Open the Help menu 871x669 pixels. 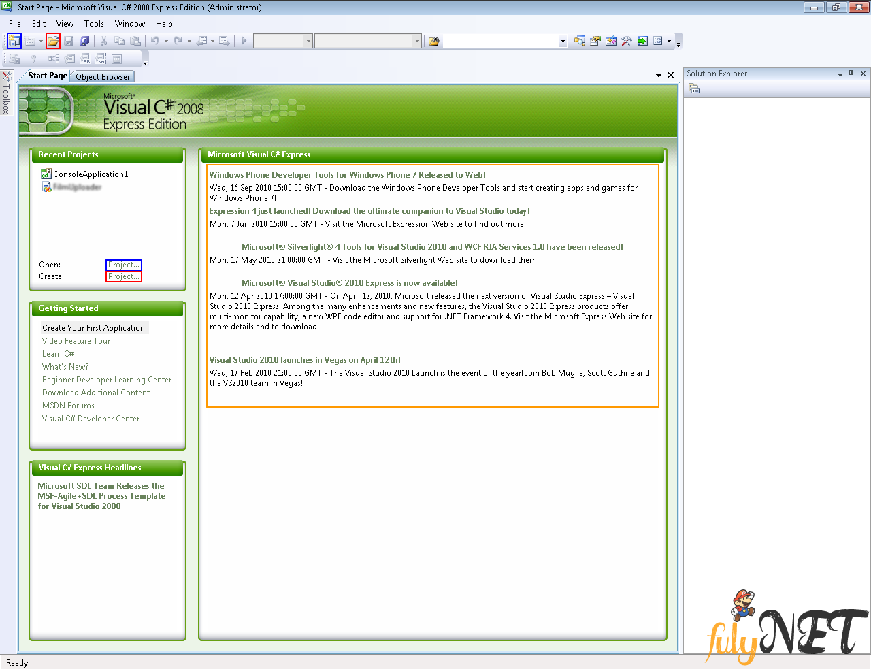[x=164, y=23]
